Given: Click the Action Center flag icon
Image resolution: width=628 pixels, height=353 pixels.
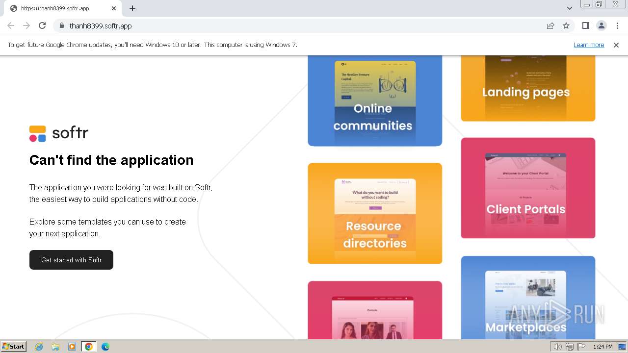Looking at the screenshot, I should pos(581,347).
